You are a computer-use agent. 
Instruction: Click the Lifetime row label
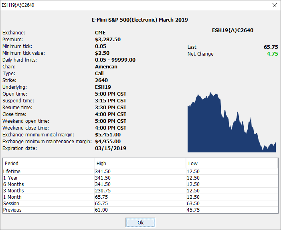(x=12, y=171)
